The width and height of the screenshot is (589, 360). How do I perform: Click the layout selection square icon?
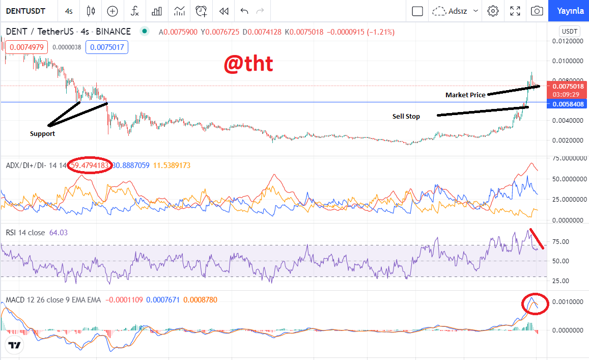pos(417,11)
